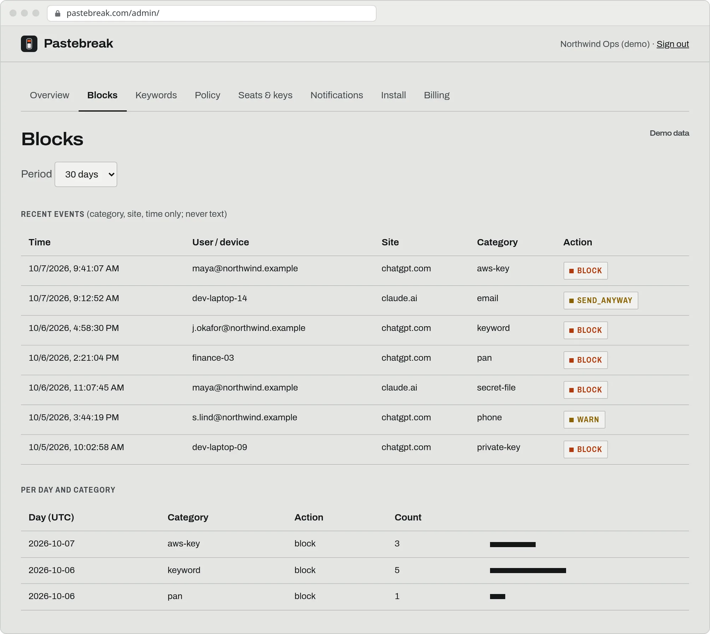
Task: Click the private-key category cell
Action: 498,447
